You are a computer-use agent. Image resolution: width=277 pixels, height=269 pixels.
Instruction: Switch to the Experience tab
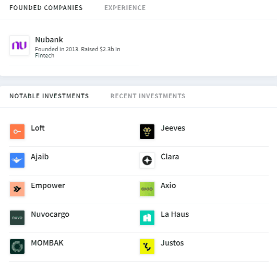[x=125, y=8]
